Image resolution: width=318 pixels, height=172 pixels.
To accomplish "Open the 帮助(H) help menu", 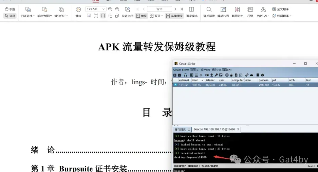I will (x=226, y=70).
